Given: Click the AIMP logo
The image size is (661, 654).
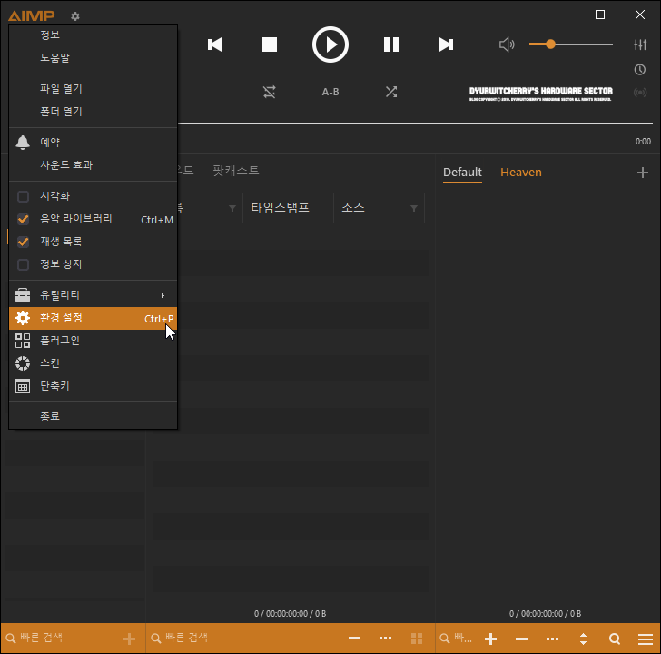Looking at the screenshot, I should click(x=31, y=16).
